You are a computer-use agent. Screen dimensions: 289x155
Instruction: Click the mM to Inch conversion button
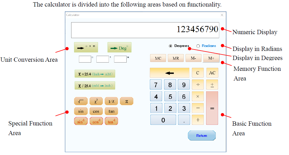tap(95, 86)
